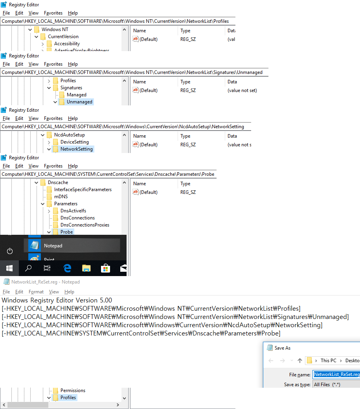The width and height of the screenshot is (360, 409).
Task: Click the Power icon in Start menu
Action: click(10, 251)
